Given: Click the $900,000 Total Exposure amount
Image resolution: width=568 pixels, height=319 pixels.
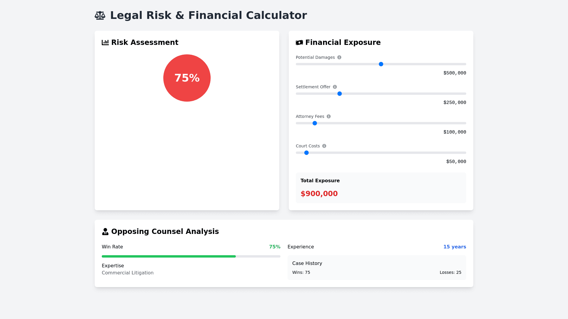Looking at the screenshot, I should click(319, 193).
